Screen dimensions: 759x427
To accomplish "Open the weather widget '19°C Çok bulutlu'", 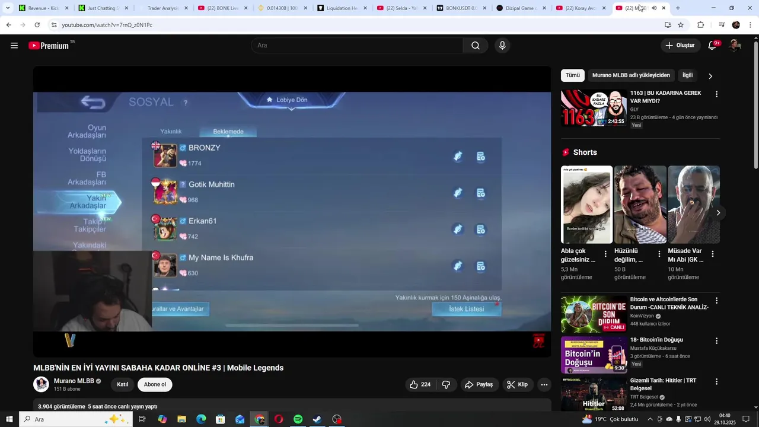I will [611, 419].
